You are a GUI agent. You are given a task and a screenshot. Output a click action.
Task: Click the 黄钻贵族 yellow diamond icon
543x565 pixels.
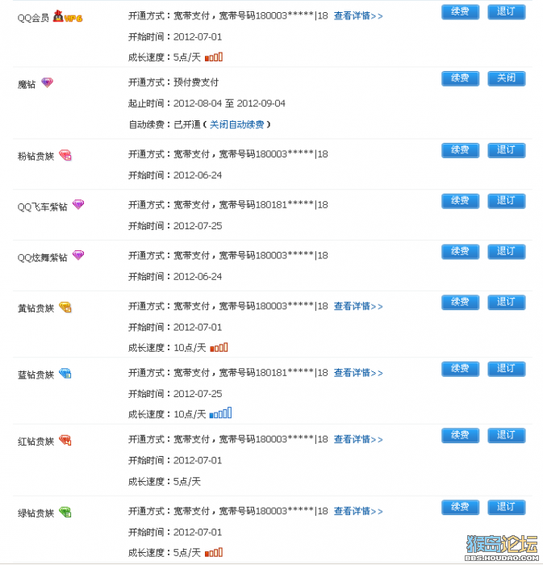(x=65, y=308)
